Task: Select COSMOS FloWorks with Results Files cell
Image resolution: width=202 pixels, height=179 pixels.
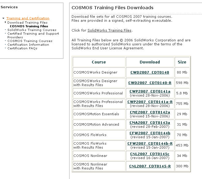Action: (99, 145)
